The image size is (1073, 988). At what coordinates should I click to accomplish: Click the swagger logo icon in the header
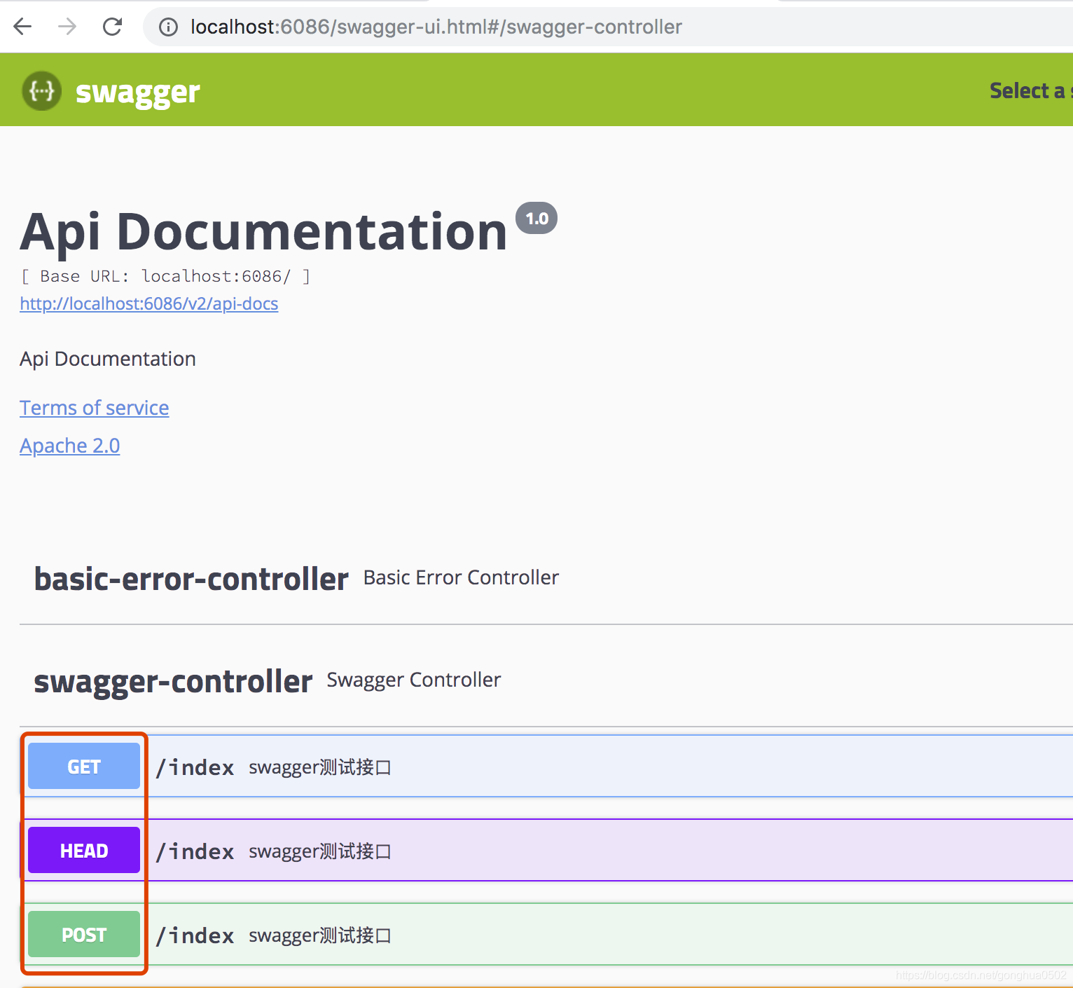(41, 90)
